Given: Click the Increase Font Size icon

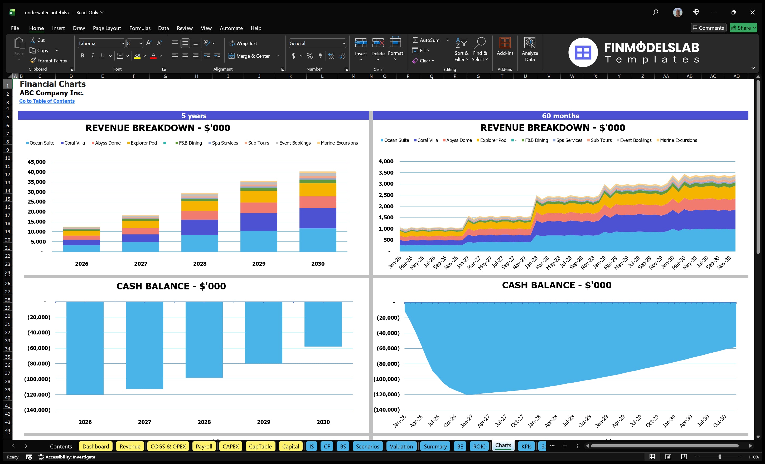Looking at the screenshot, I should [149, 43].
